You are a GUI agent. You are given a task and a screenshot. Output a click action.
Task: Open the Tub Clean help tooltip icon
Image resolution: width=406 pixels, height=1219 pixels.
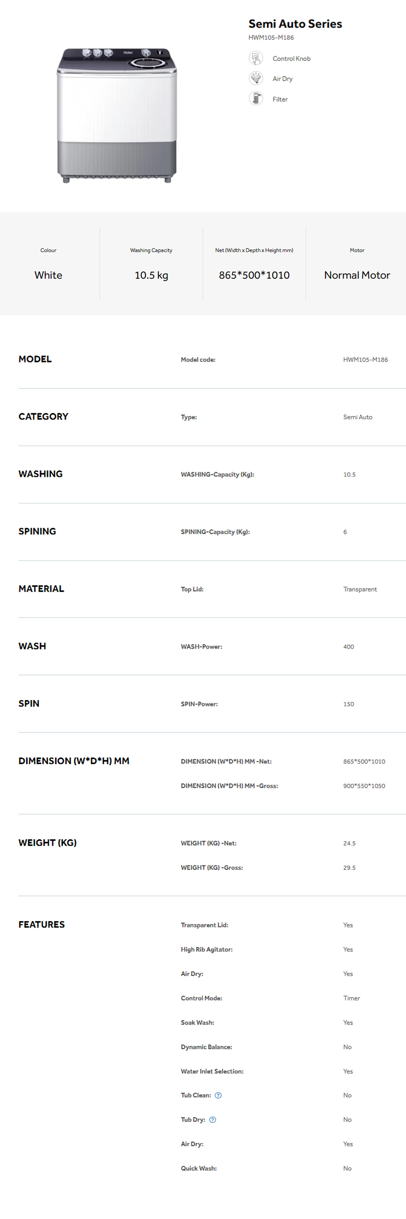218,1096
